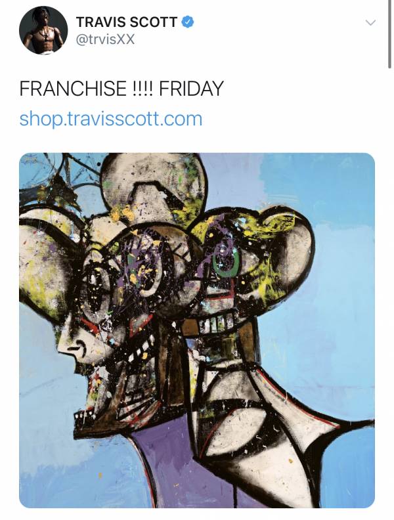The height and width of the screenshot is (520, 394).
Task: Expand the tweet options chevron
Action: (370, 22)
